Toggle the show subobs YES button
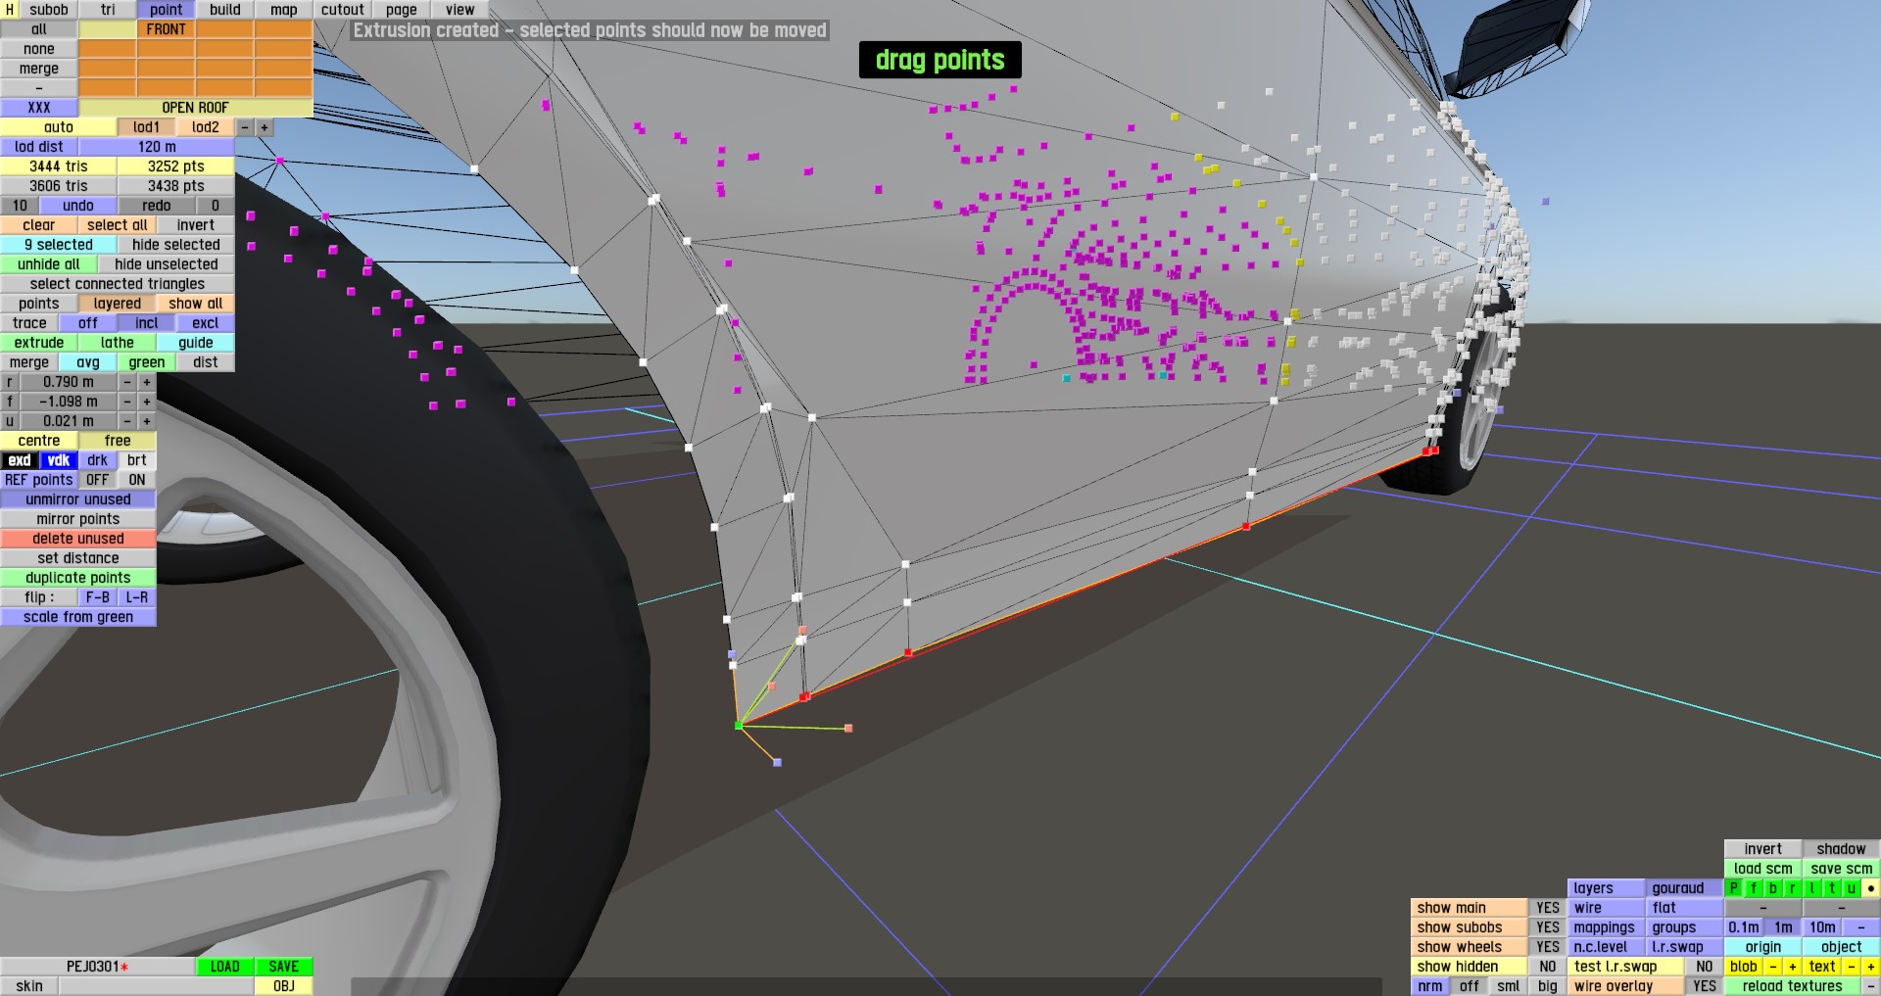This screenshot has height=996, width=1881. (x=1548, y=927)
